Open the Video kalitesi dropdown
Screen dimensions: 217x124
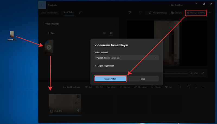point(126,58)
